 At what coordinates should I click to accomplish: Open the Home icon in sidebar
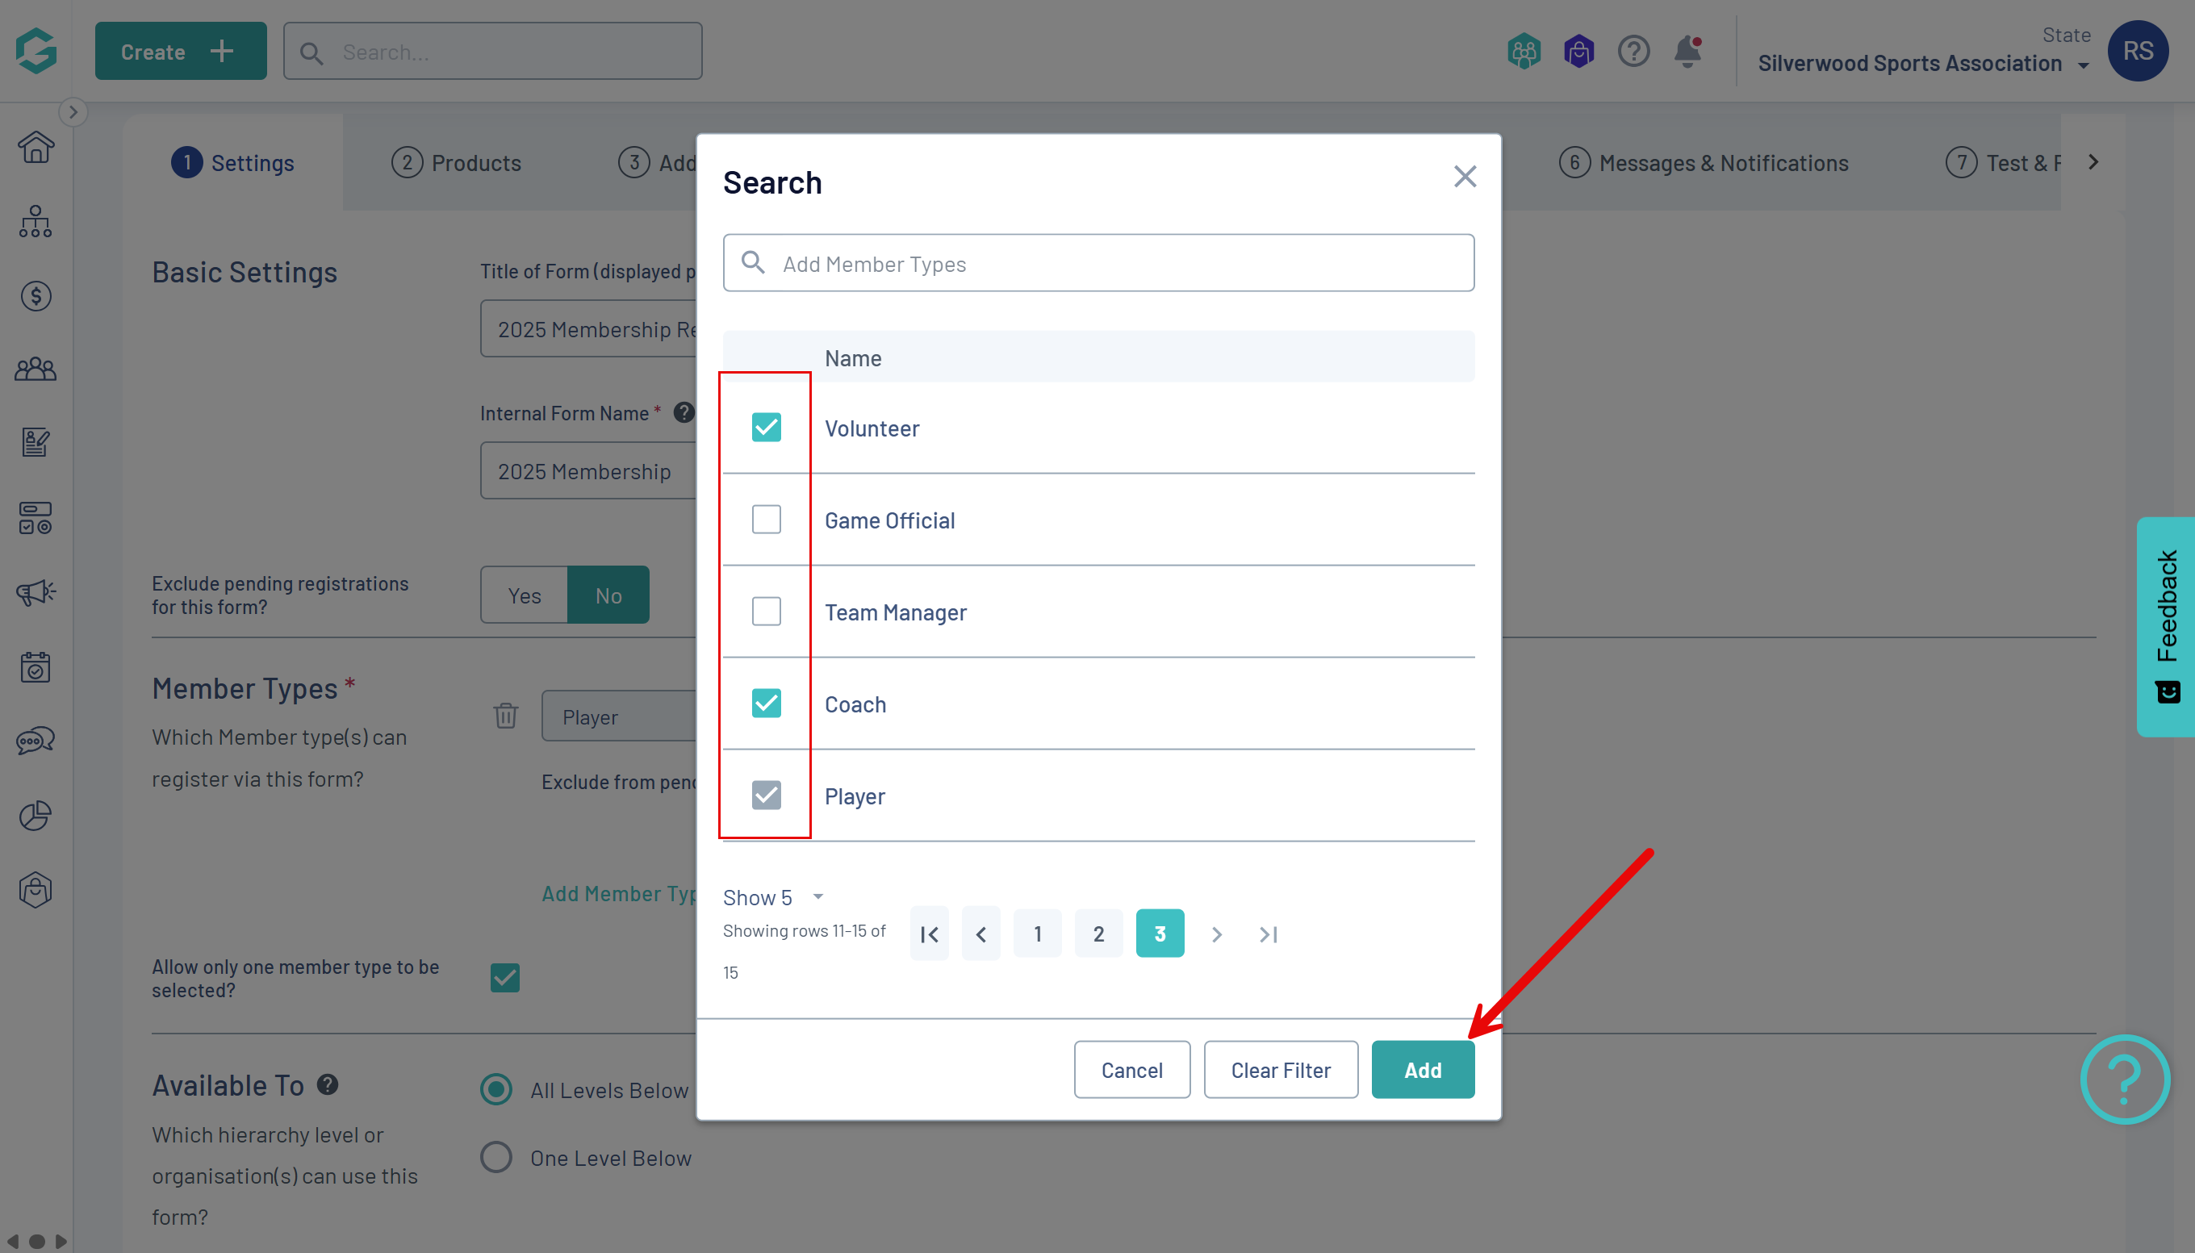click(36, 147)
